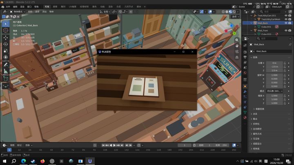The image size is (294, 165).
Task: Open the 添加 menu in viewport header
Action: click(44, 11)
